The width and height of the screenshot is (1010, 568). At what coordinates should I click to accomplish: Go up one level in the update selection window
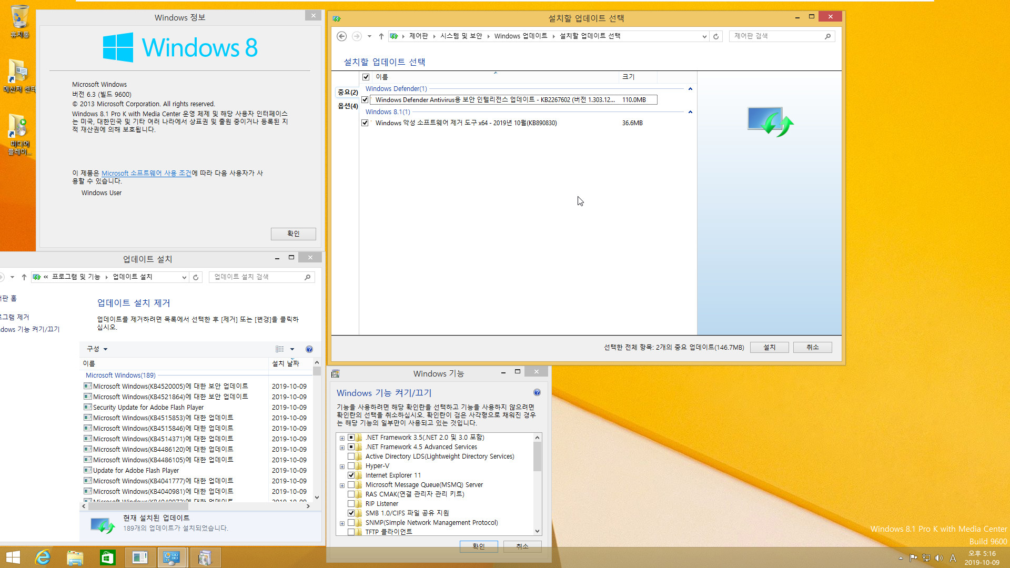click(381, 36)
